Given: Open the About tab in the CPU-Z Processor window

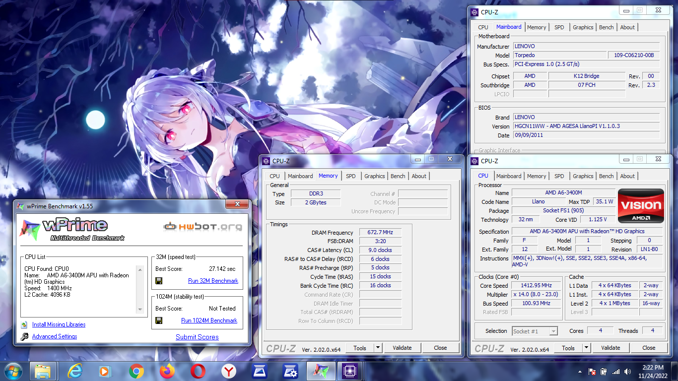Looking at the screenshot, I should pos(627,176).
